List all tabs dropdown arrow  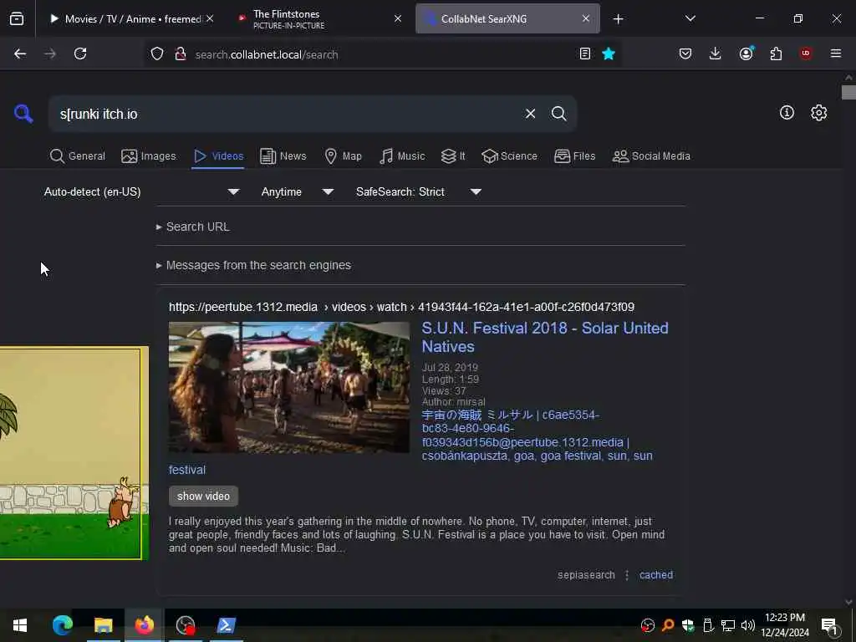690,18
